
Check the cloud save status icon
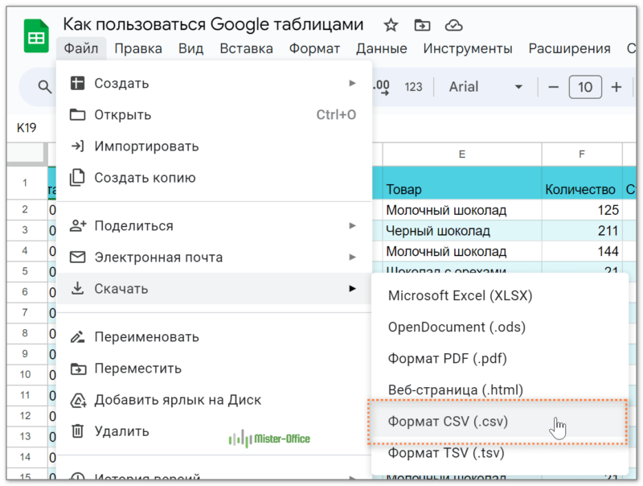(x=453, y=25)
